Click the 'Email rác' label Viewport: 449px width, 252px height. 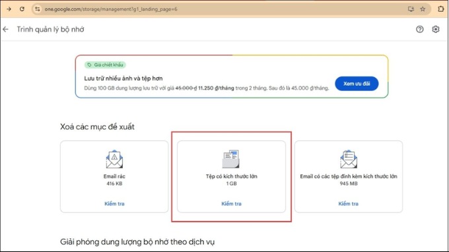(114, 177)
